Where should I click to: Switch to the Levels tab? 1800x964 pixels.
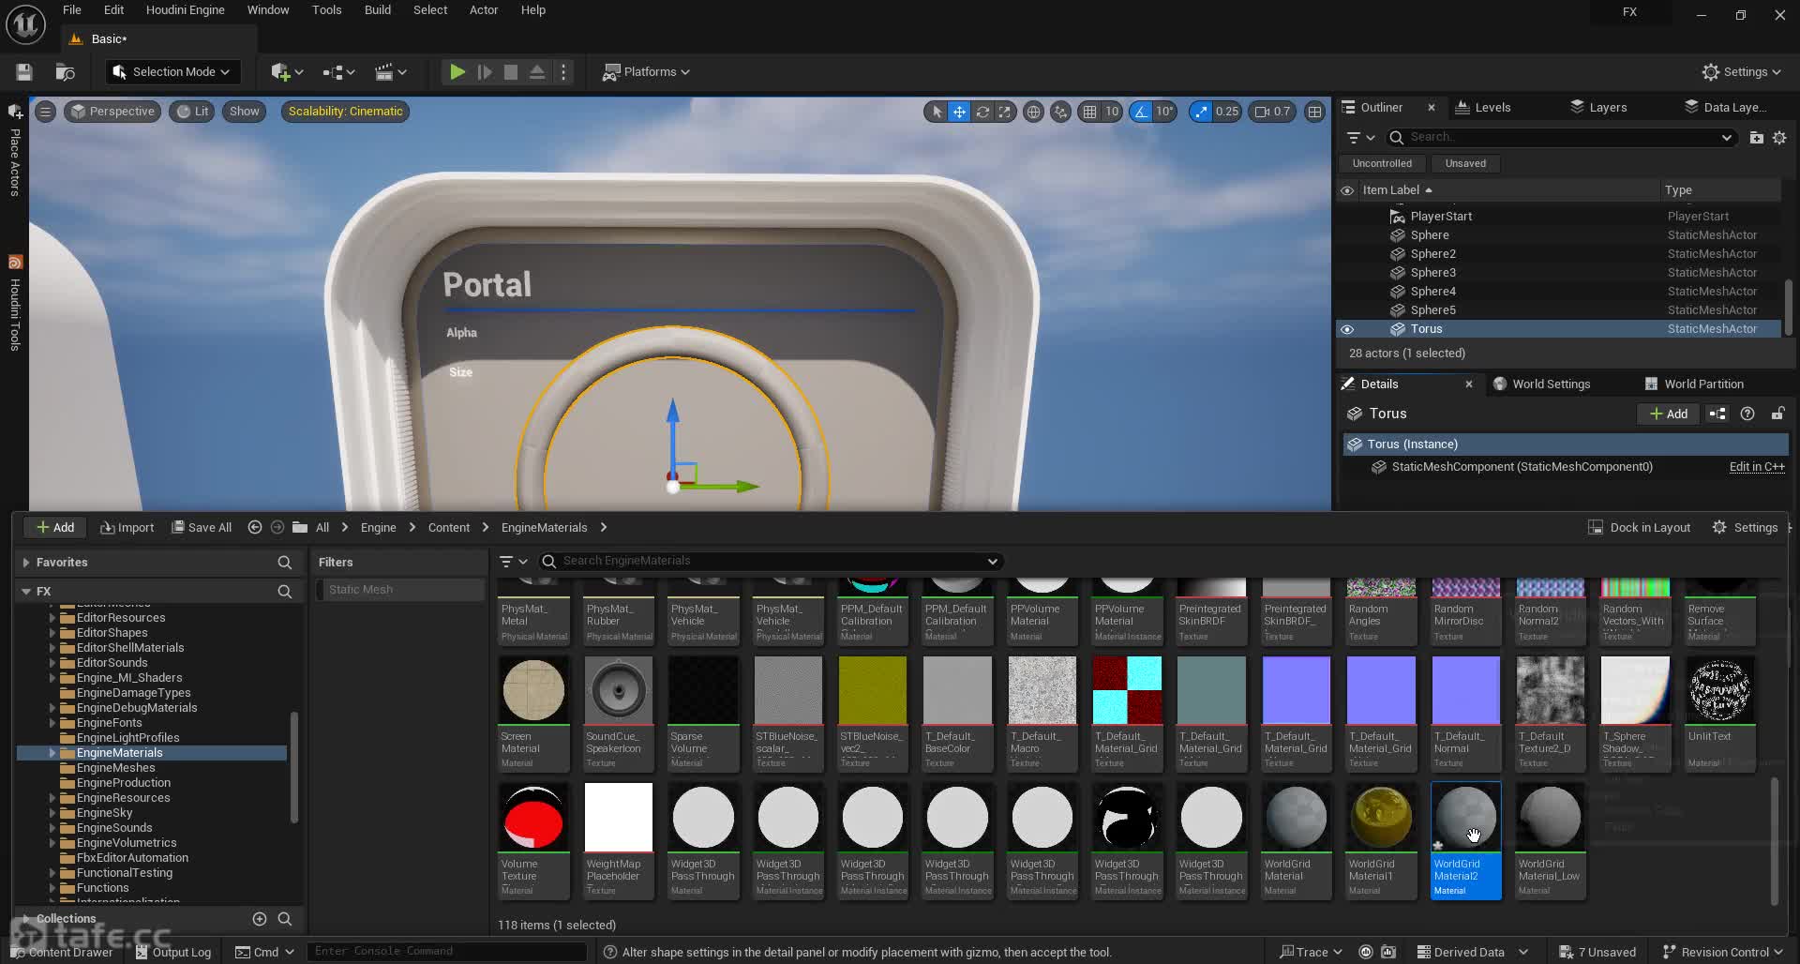1483,108
